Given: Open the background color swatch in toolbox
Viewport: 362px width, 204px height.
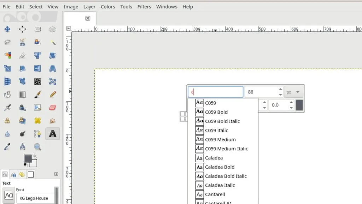Looking at the screenshot, I should 34,164.
